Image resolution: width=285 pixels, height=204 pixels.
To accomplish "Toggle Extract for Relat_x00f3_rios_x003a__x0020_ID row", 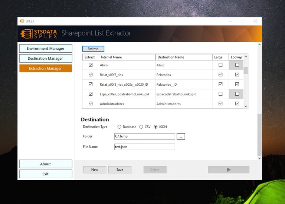I will pos(91,84).
